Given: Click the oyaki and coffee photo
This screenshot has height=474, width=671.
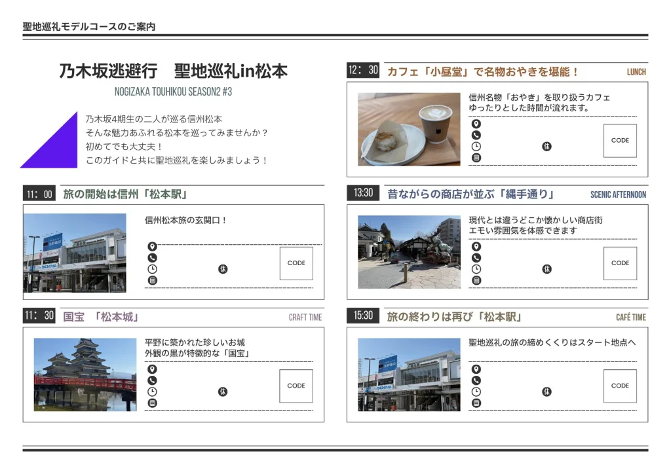Looking at the screenshot, I should point(409,129).
